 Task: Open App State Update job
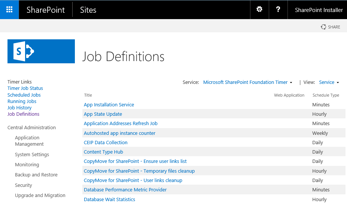point(103,114)
